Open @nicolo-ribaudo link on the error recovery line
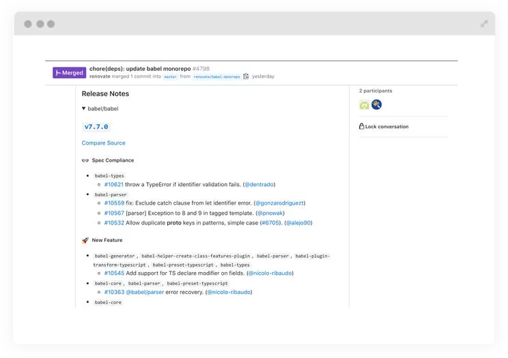Viewport: 508px width, 358px height. pyautogui.click(x=229, y=292)
